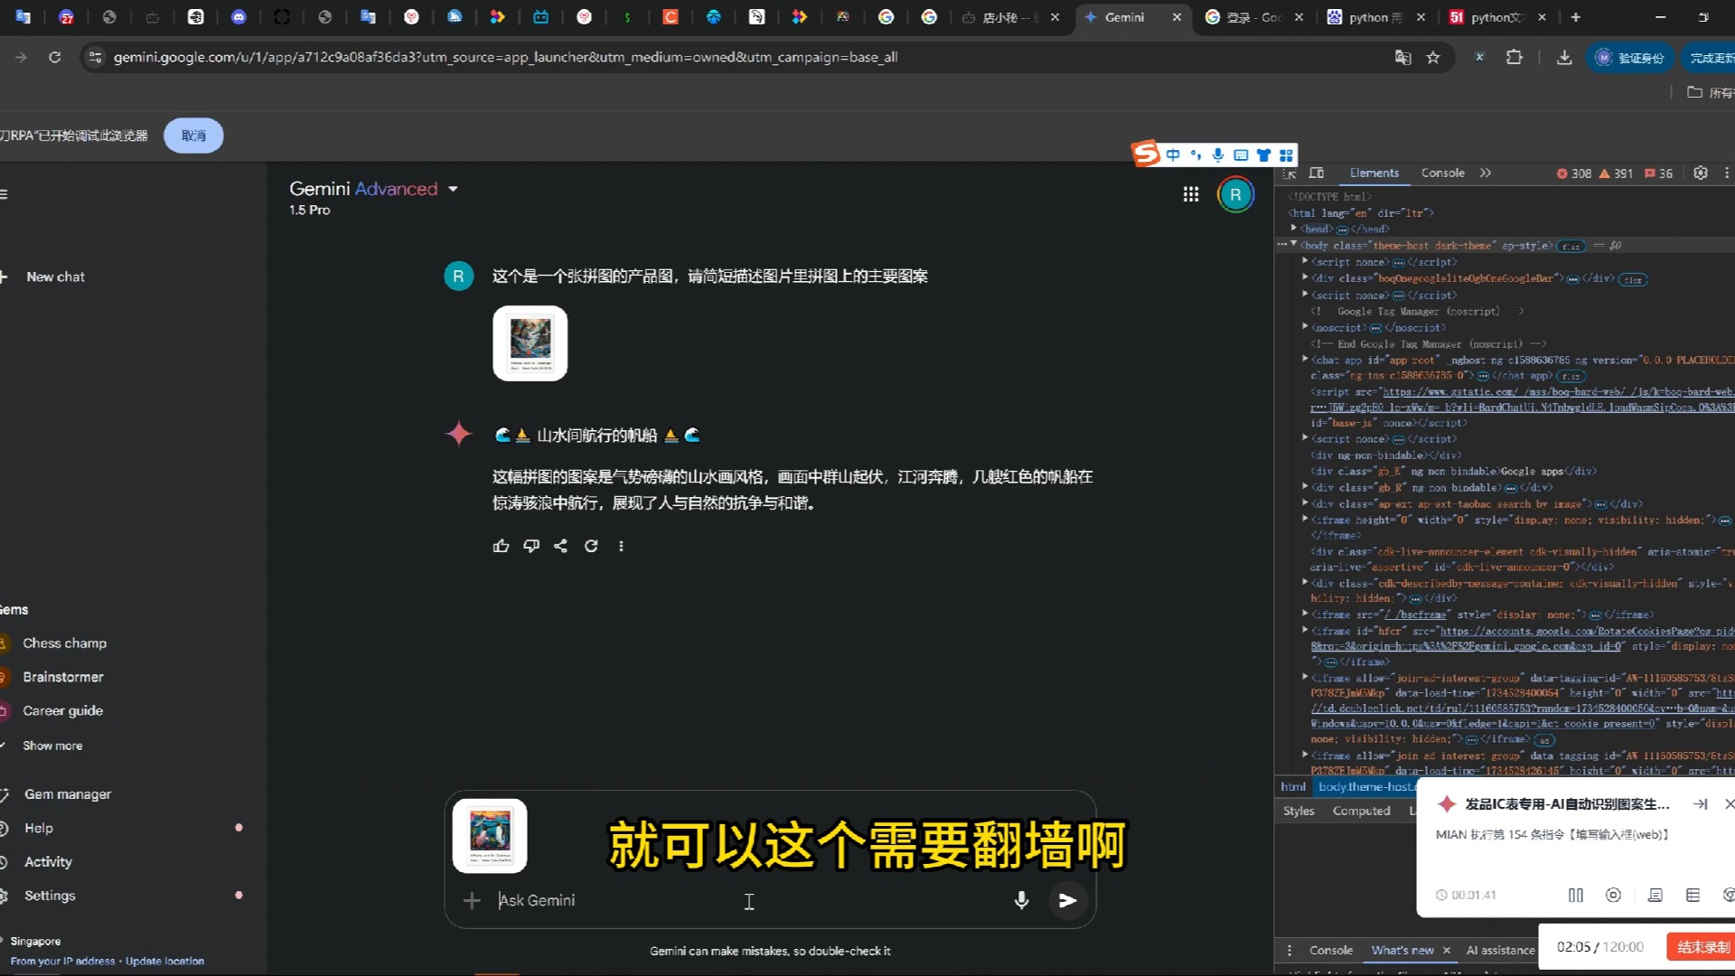Open the Styles tab

(1299, 811)
